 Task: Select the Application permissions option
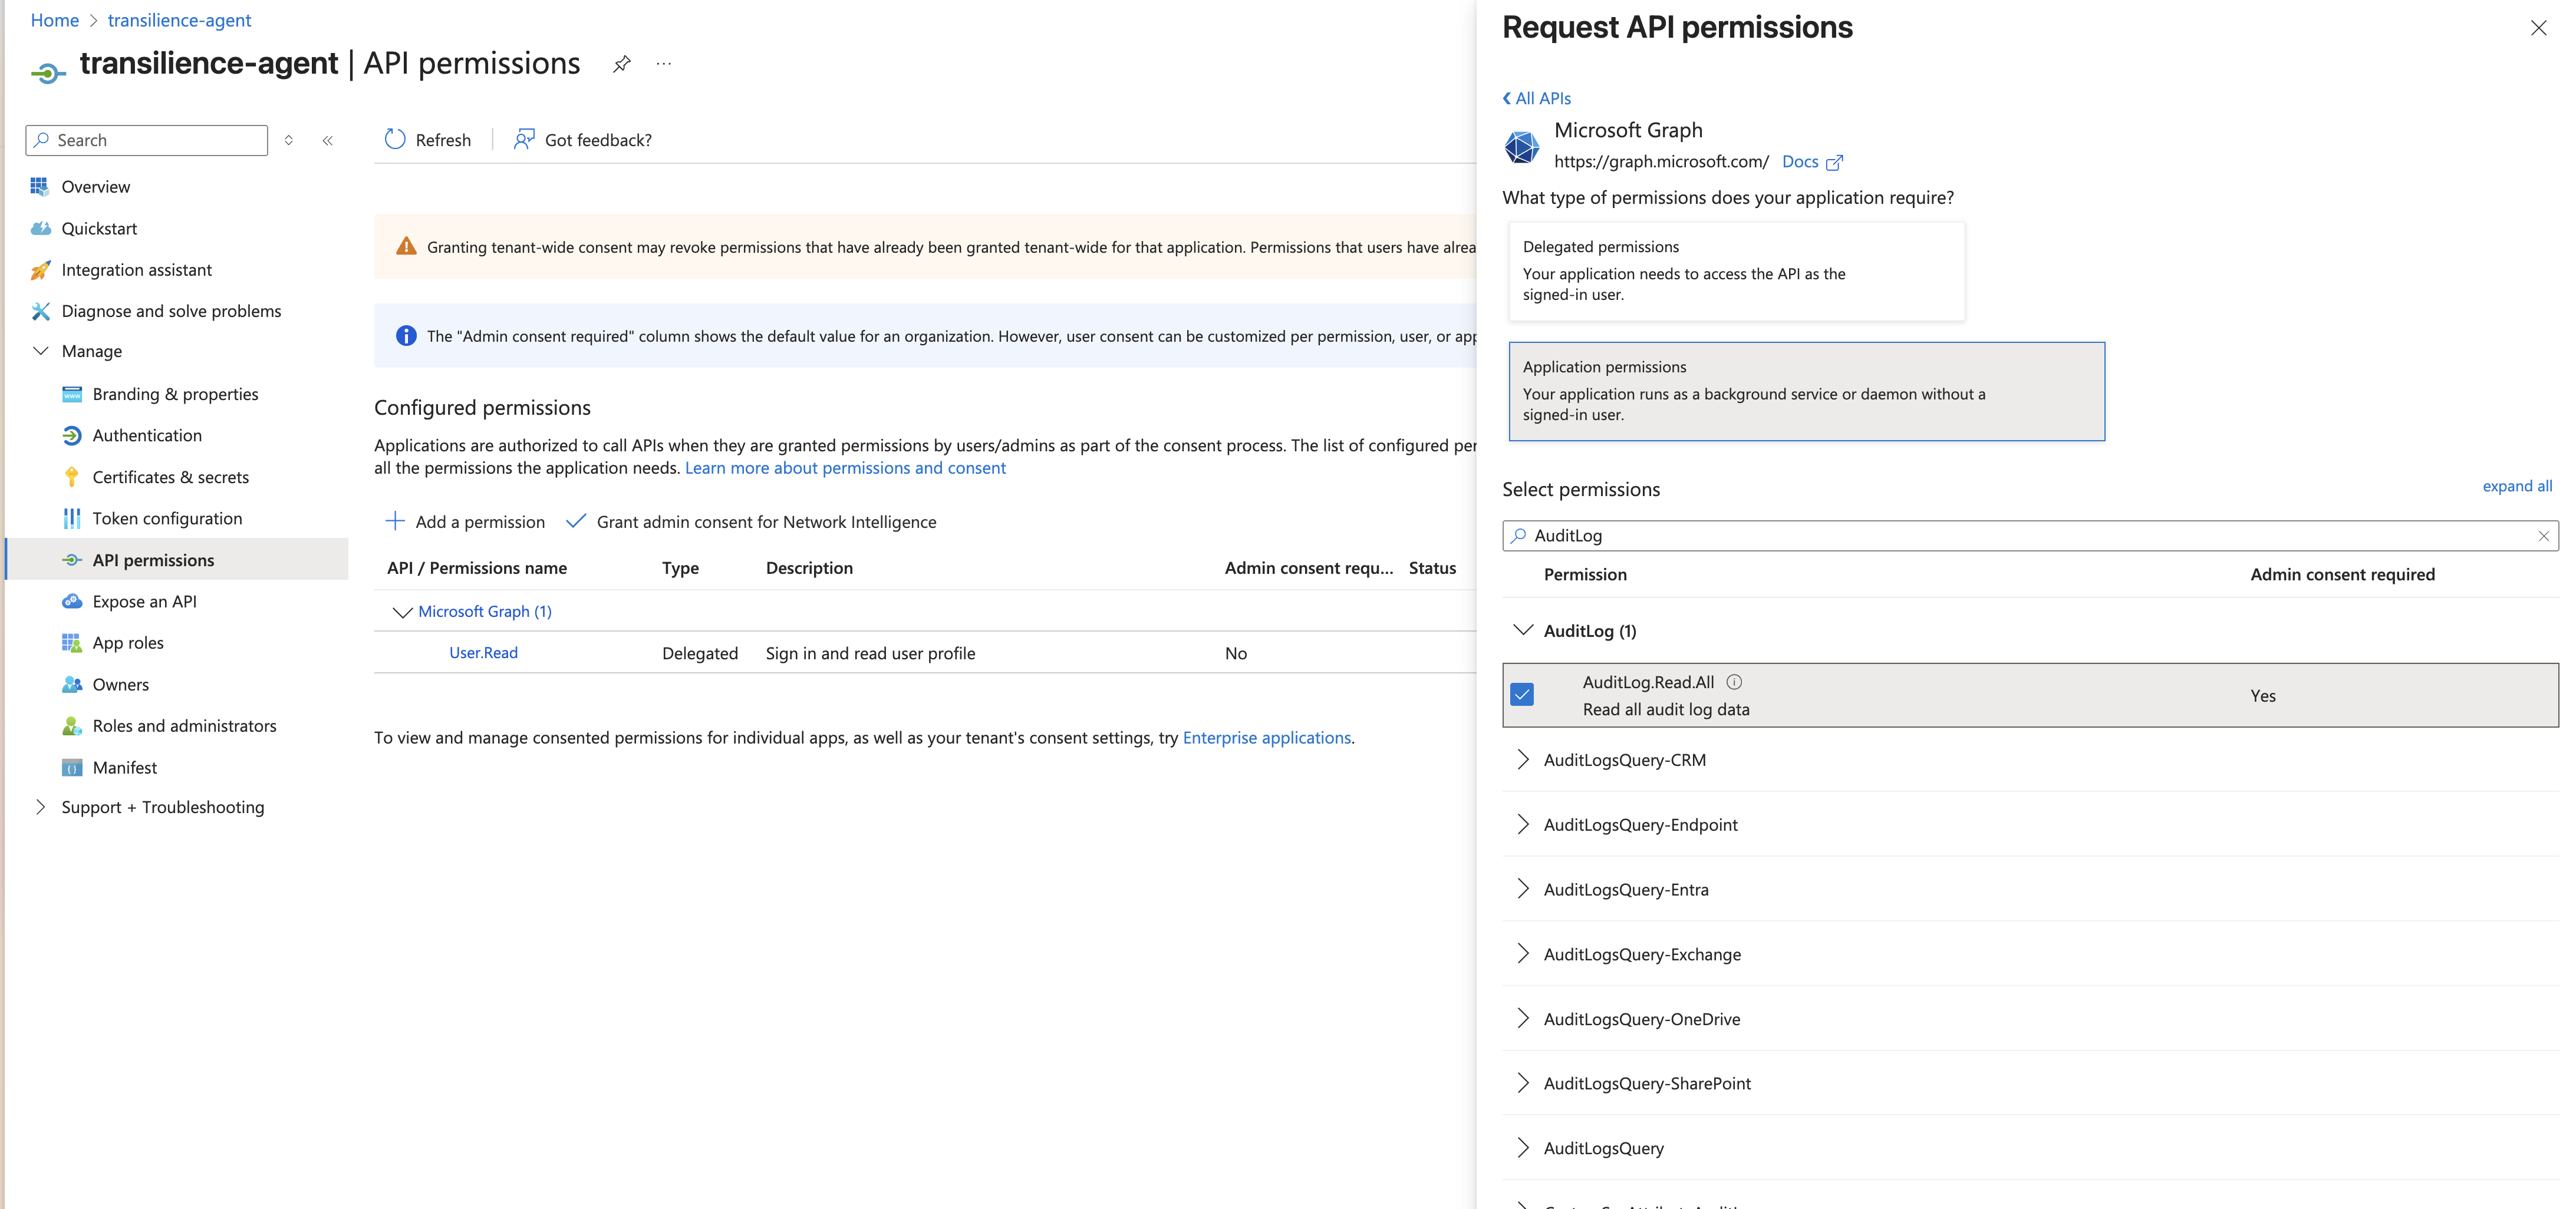point(1806,392)
